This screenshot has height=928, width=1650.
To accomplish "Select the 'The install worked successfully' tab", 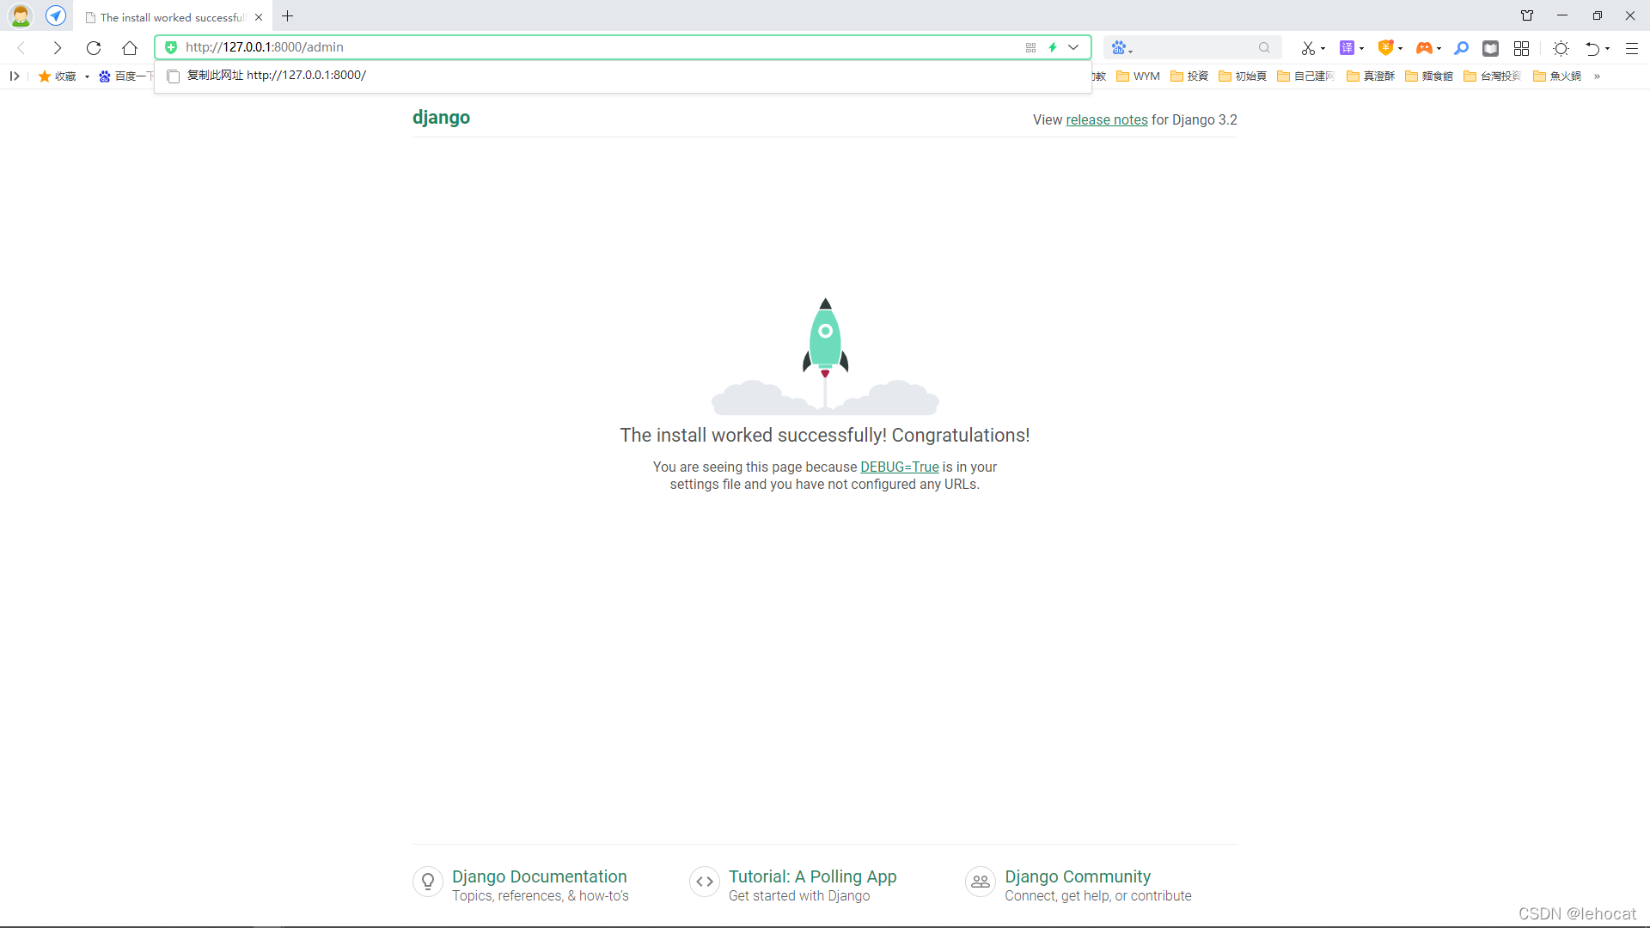I will tap(172, 17).
